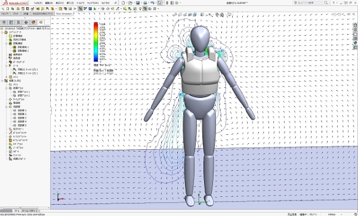Click inside the command search field

click(x=308, y=3)
